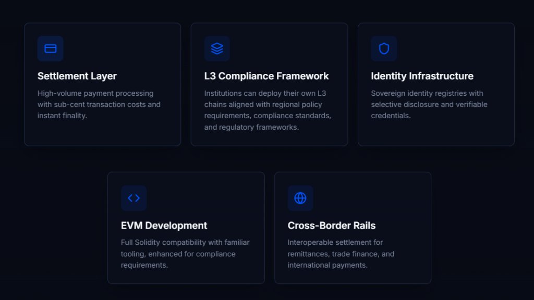The image size is (534, 300).
Task: Click the credit card icon for Settlement Layer
Action: pyautogui.click(x=51, y=48)
